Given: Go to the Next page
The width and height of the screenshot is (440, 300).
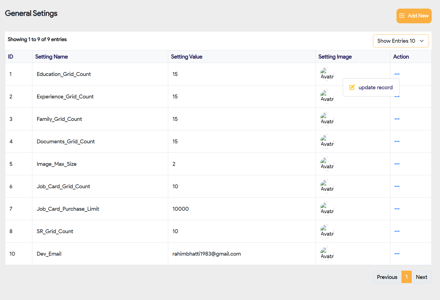Looking at the screenshot, I should [421, 277].
